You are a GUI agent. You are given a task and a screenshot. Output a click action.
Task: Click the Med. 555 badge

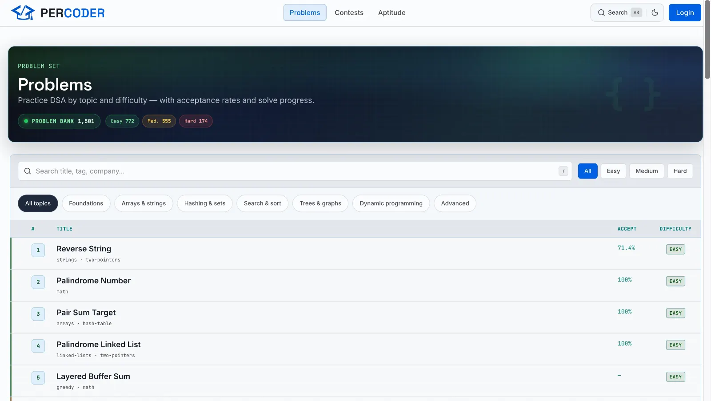[x=159, y=121]
